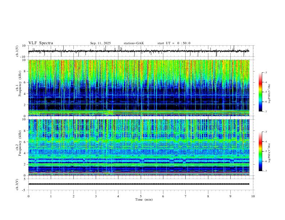Click the ch.1 'Frequency (kHz)' axis label
Viewport: 285px width, 220px height.
click(x=20, y=83)
